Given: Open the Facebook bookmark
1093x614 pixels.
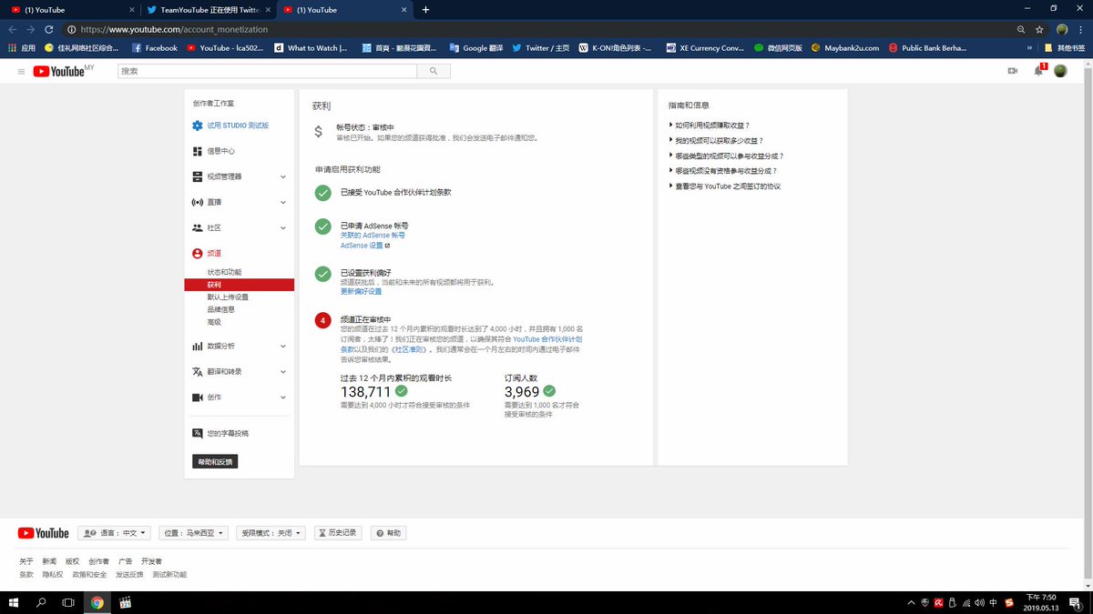Looking at the screenshot, I should pyautogui.click(x=155, y=48).
